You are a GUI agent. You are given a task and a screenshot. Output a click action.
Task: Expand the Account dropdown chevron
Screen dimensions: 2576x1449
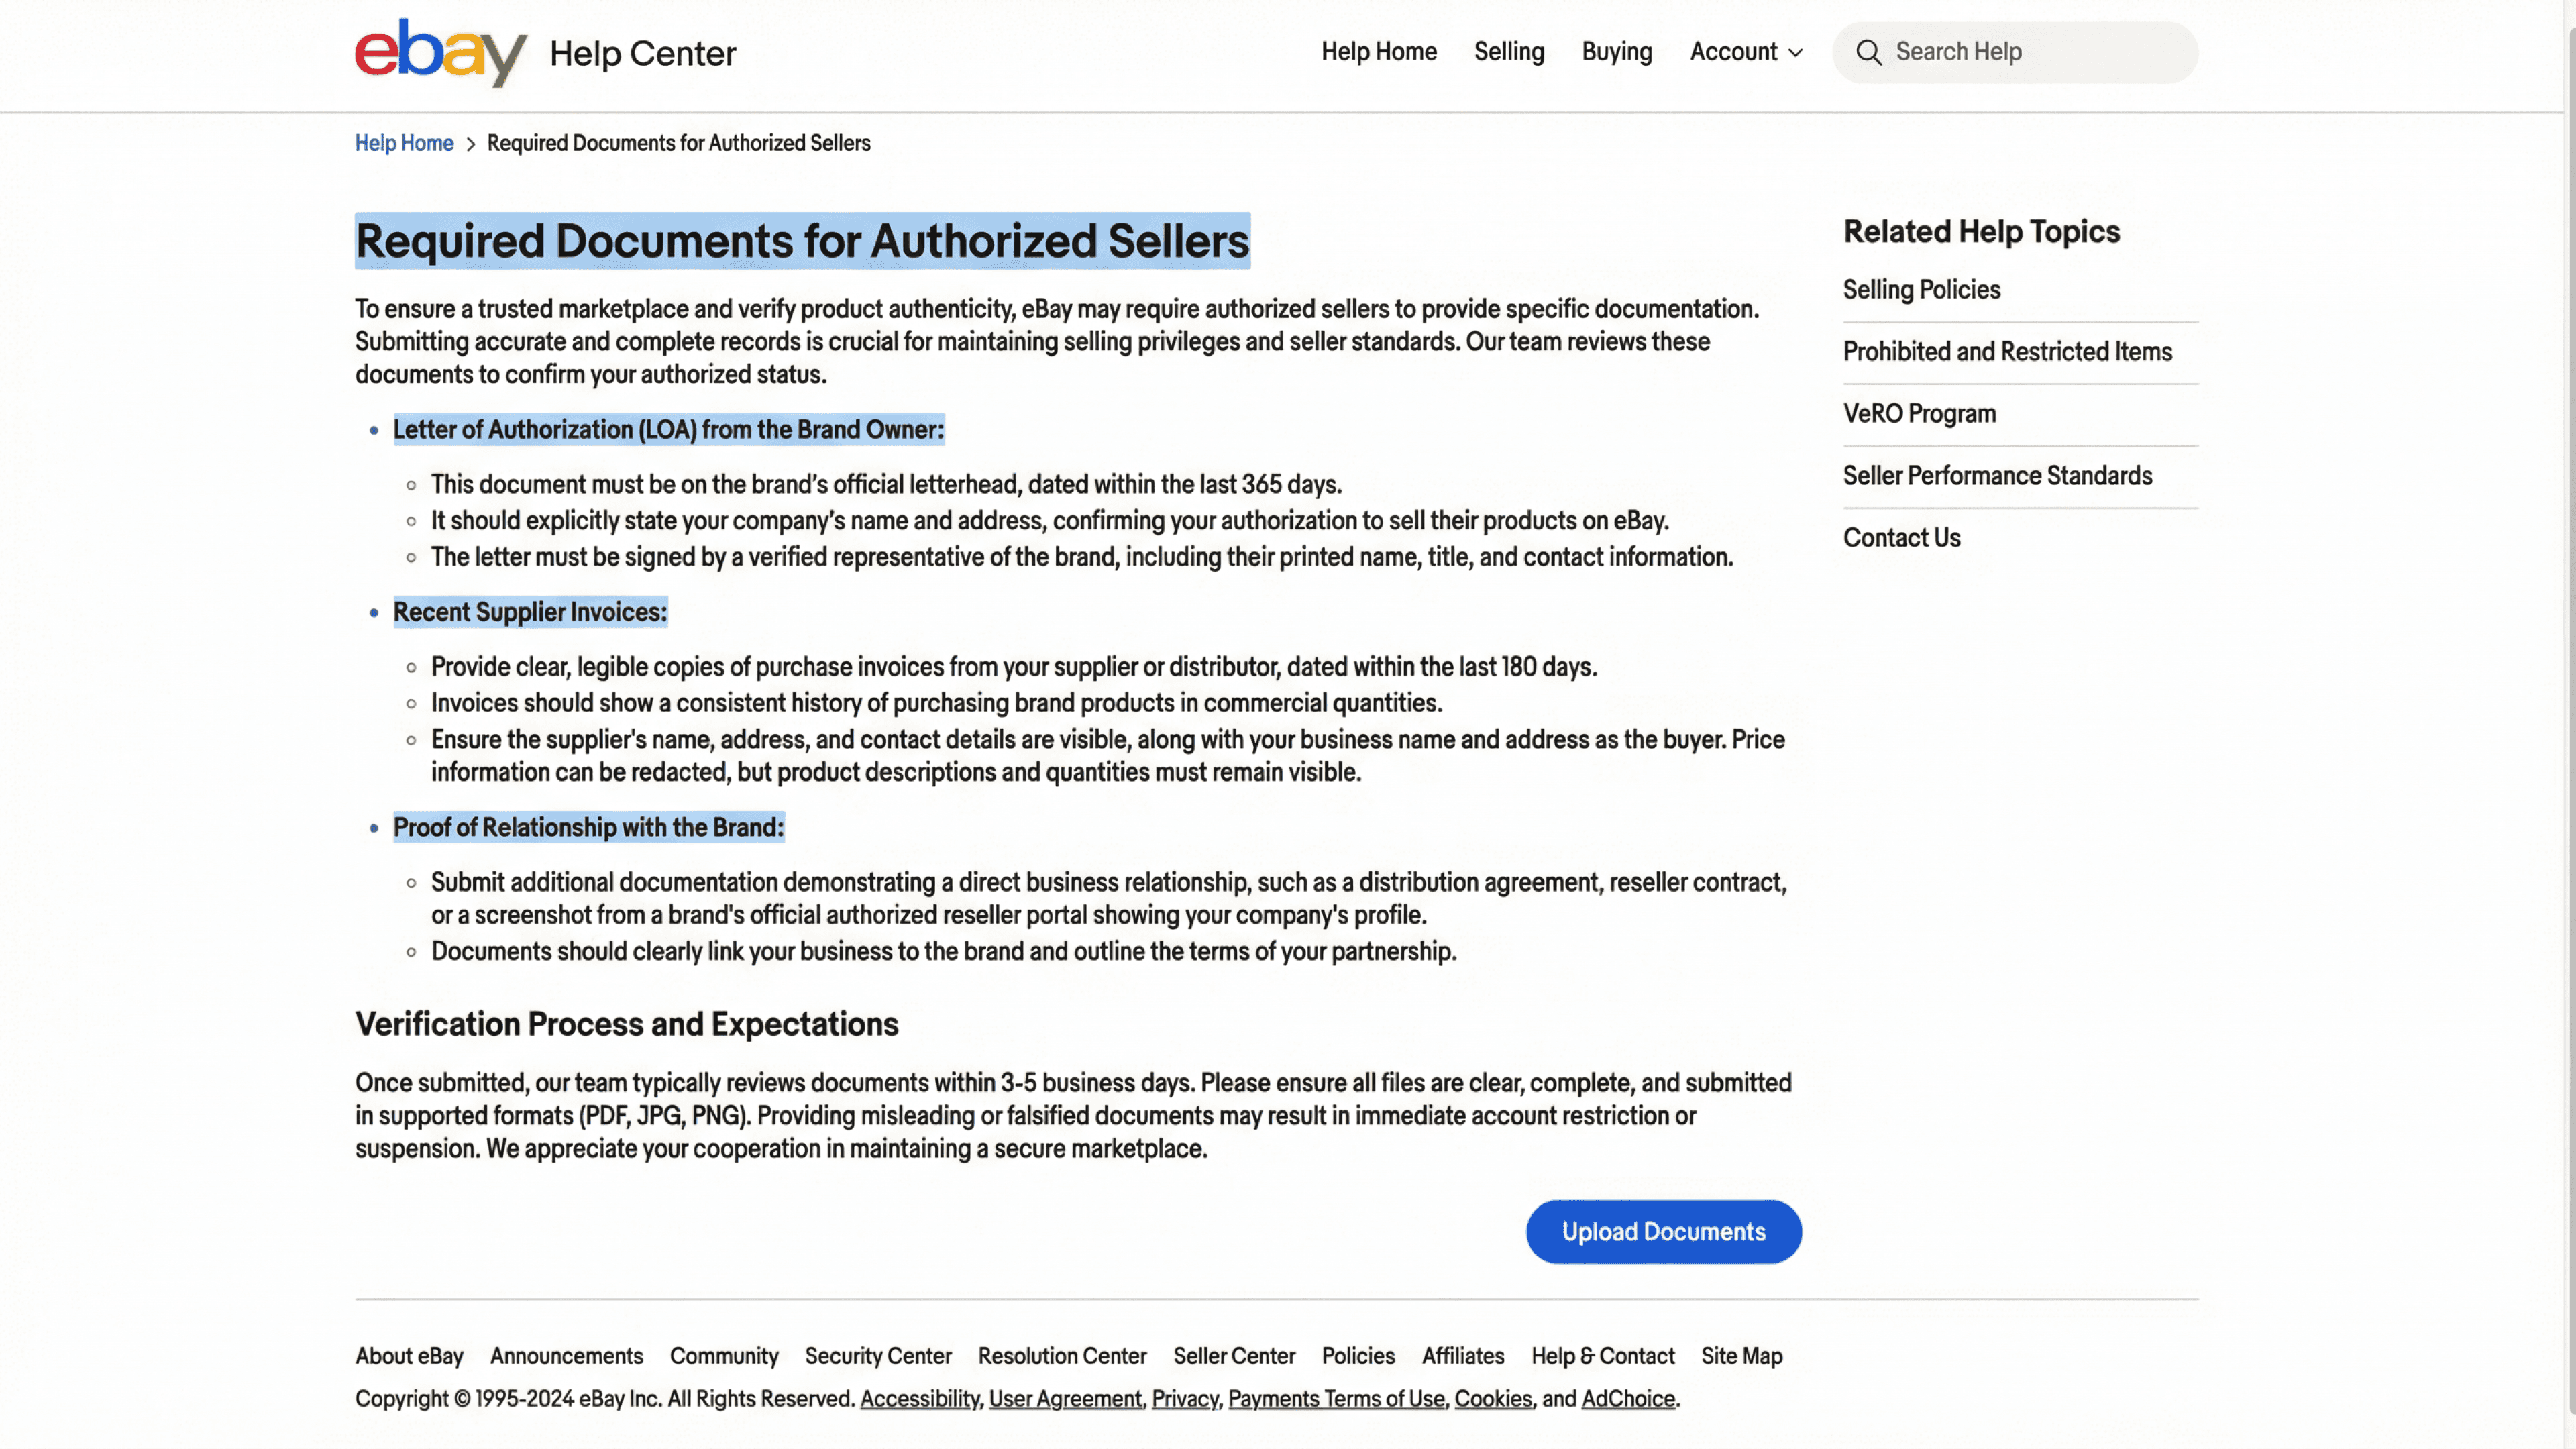pos(1796,53)
